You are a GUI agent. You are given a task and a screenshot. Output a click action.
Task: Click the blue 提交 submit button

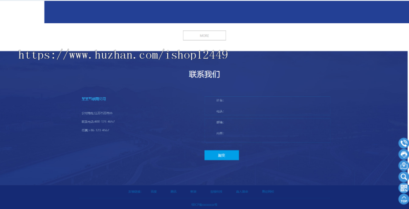click(221, 155)
